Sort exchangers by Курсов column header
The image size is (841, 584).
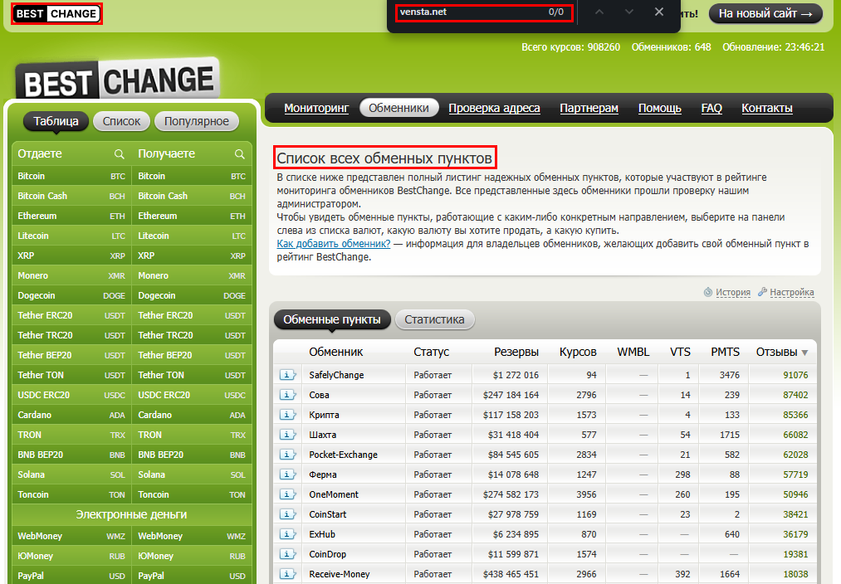[x=578, y=352]
